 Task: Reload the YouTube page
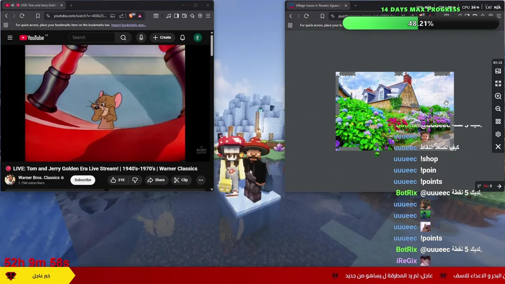(22, 16)
